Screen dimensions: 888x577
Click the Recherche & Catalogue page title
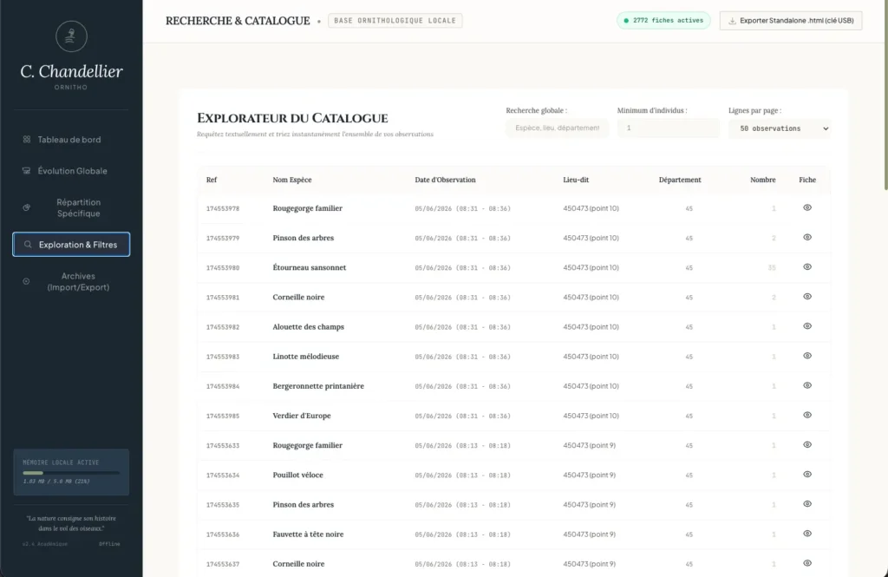[238, 21]
